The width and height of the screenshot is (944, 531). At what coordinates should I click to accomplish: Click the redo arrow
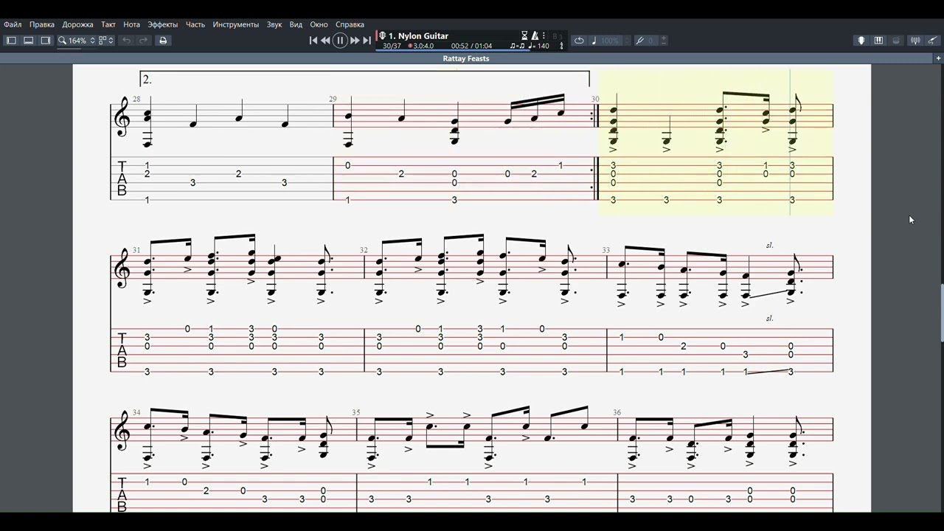pos(144,41)
